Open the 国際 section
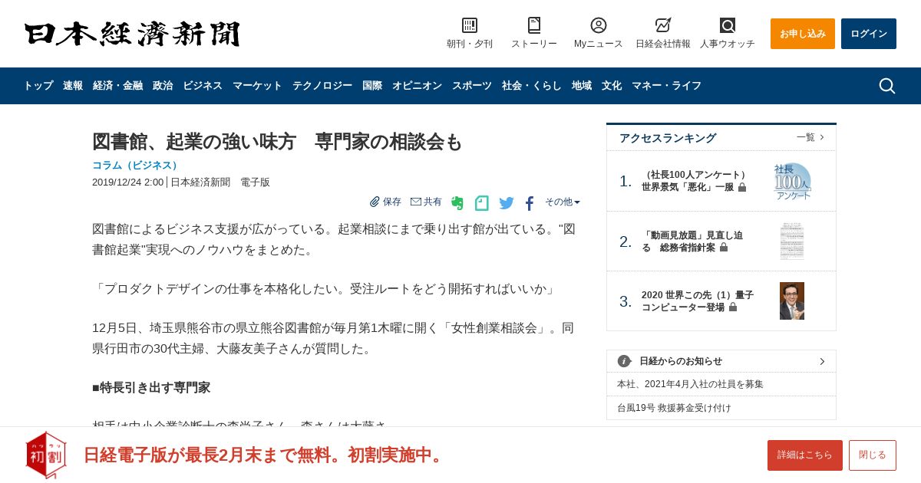 (372, 86)
